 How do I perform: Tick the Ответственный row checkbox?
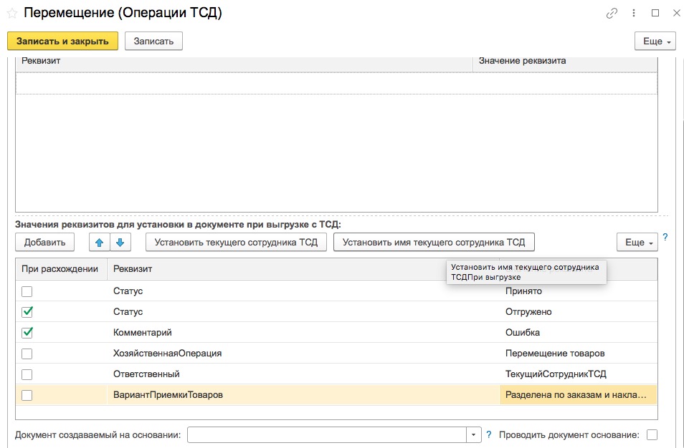[27, 374]
